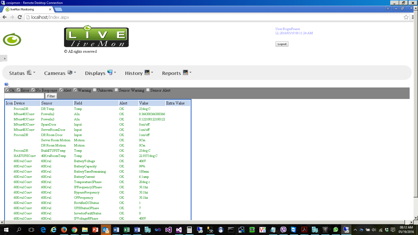Uncheck the Ok status checkbox
This screenshot has height=235, width=418.
pyautogui.click(x=7, y=90)
